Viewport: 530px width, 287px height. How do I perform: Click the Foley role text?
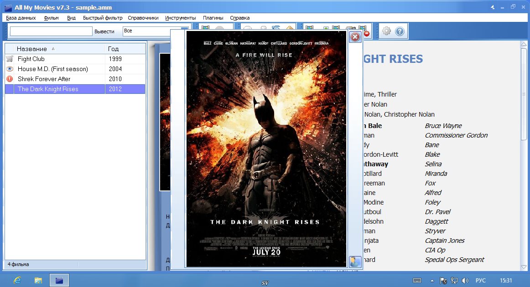point(433,202)
